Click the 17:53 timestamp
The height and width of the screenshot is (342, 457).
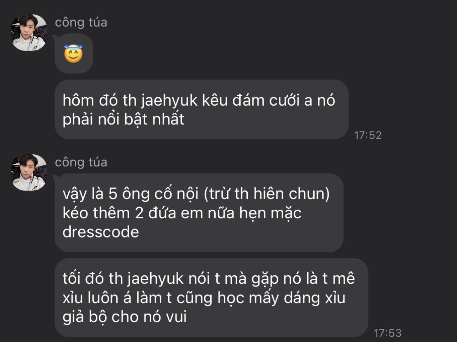point(388,333)
